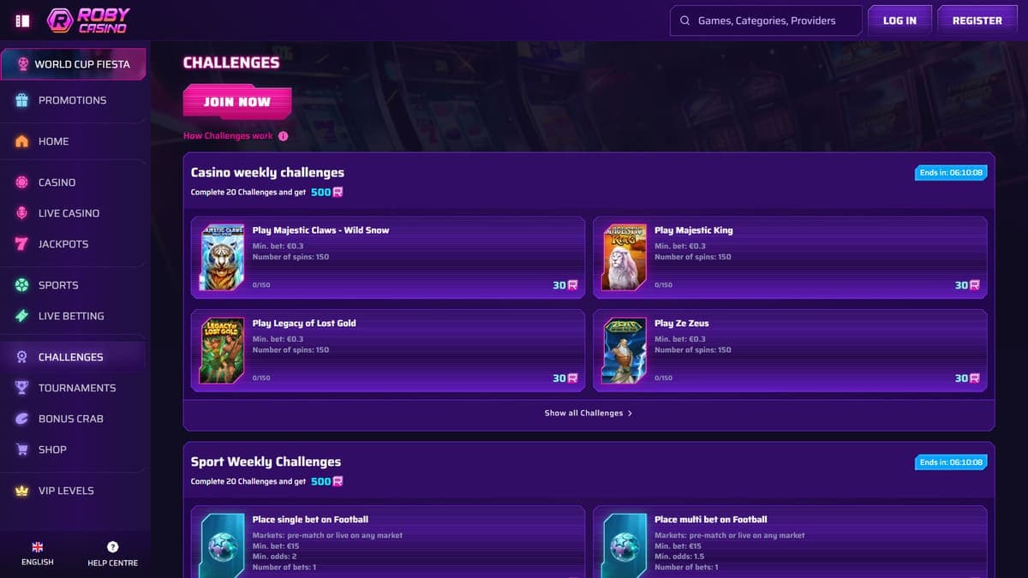Click the UK flag language icon
The image size is (1028, 578).
pos(38,546)
